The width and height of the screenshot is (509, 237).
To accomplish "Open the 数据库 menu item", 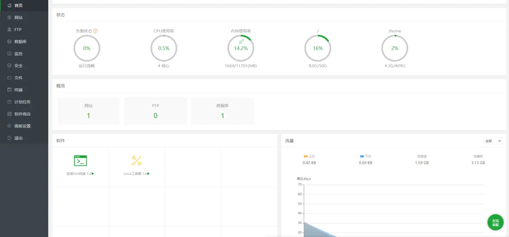I will (24, 42).
